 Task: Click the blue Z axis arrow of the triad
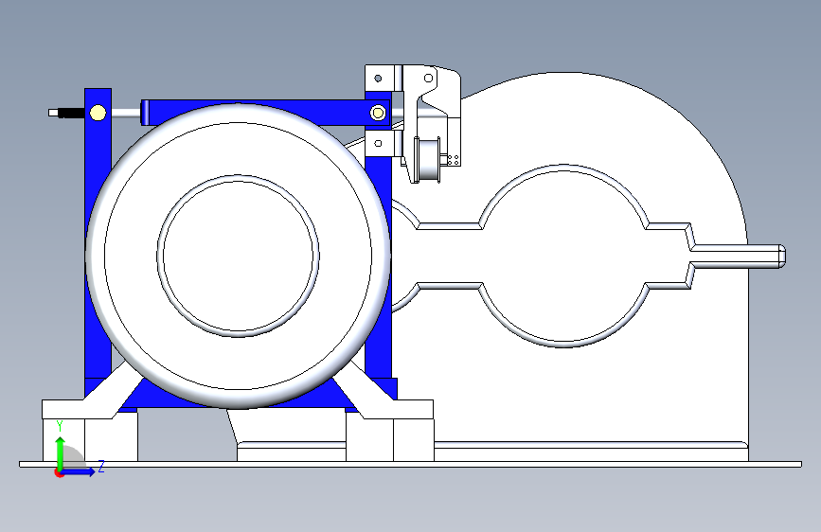point(80,471)
